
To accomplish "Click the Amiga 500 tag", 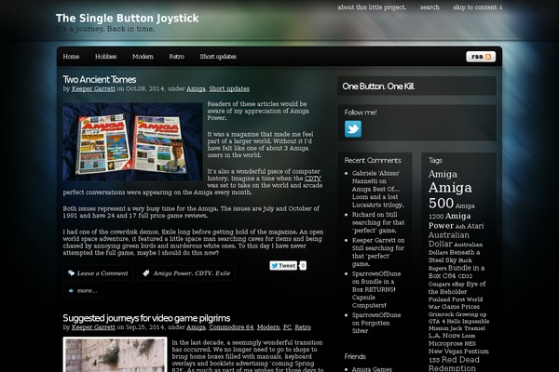I will [x=450, y=195].
